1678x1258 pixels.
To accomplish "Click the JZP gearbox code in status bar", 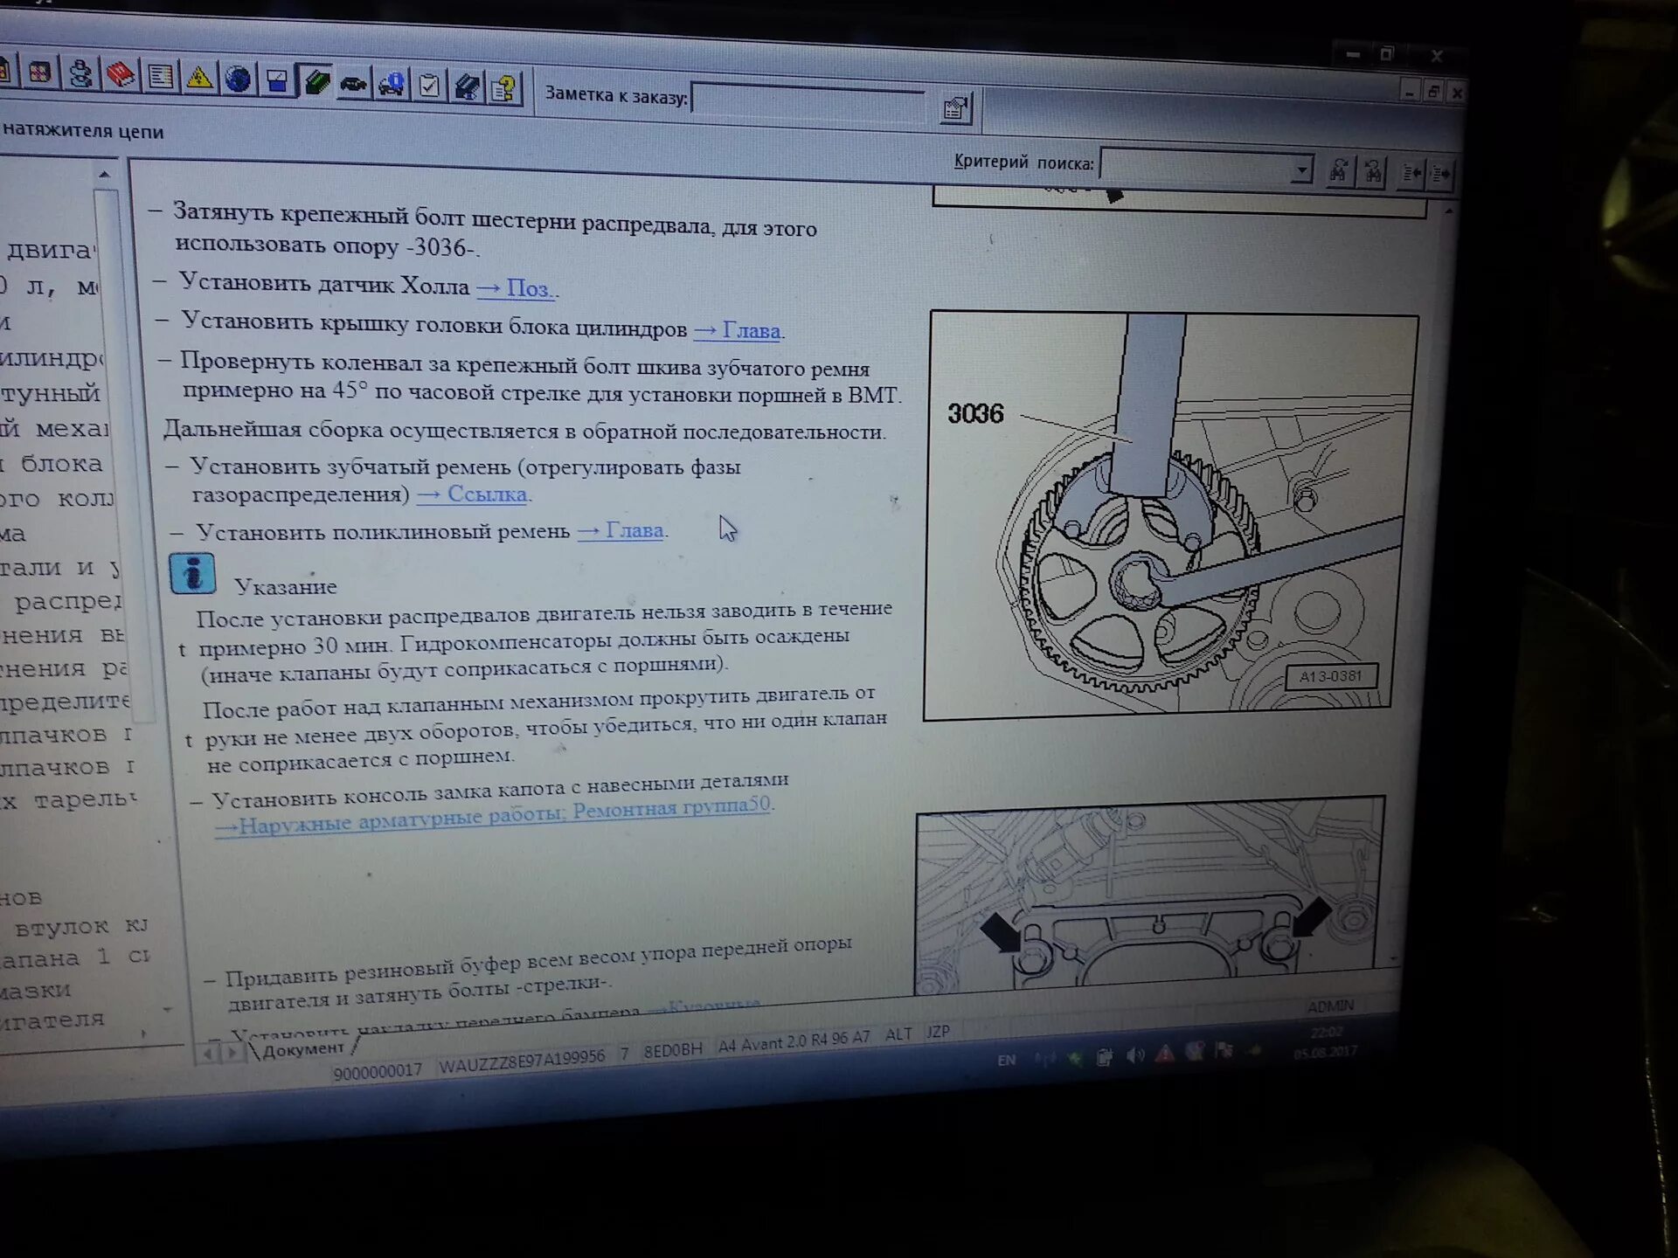I will [x=938, y=1032].
